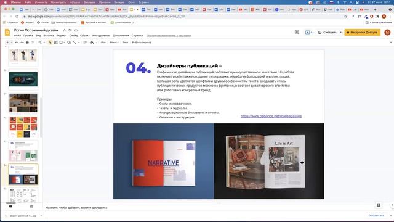Open the Google Slides home logo

[x=7, y=32]
